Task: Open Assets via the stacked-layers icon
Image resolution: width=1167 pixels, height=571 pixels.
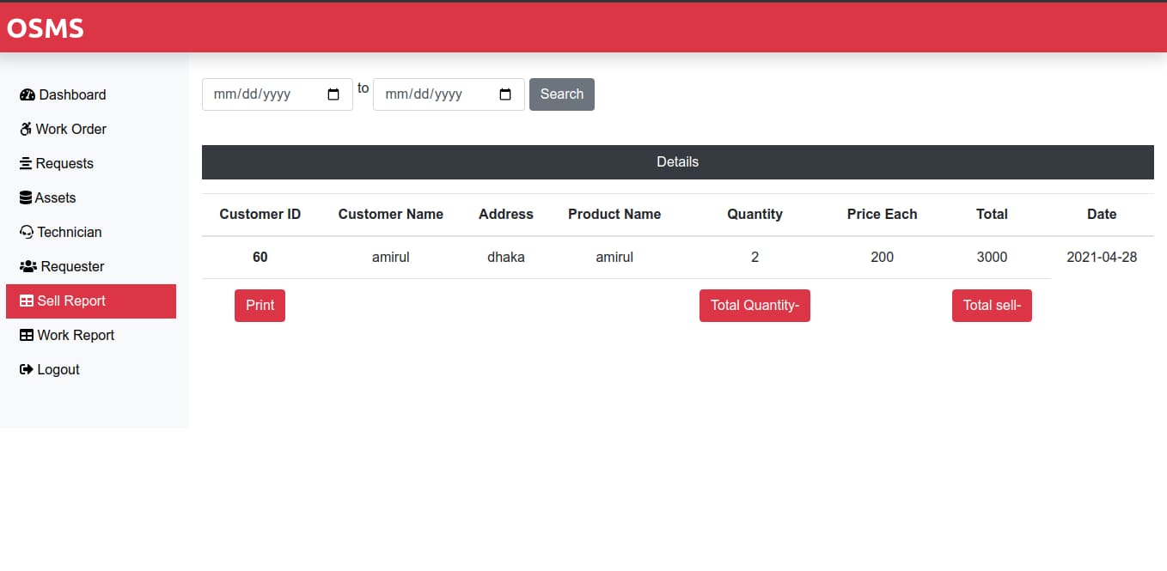Action: [26, 197]
